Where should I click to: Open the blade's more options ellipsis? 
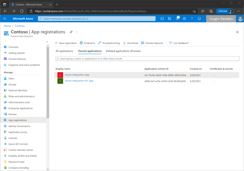click(x=77, y=32)
